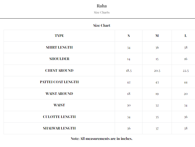The height and width of the screenshot is (147, 195).
Task: Click the Raha heading
Action: pos(102,6)
